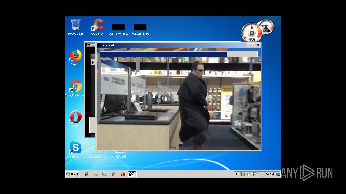
Task: Open Google Chrome desktop shortcut
Action: (x=75, y=88)
